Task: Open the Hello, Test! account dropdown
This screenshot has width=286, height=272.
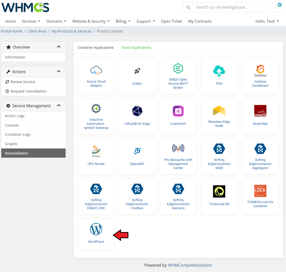Action: pyautogui.click(x=267, y=21)
